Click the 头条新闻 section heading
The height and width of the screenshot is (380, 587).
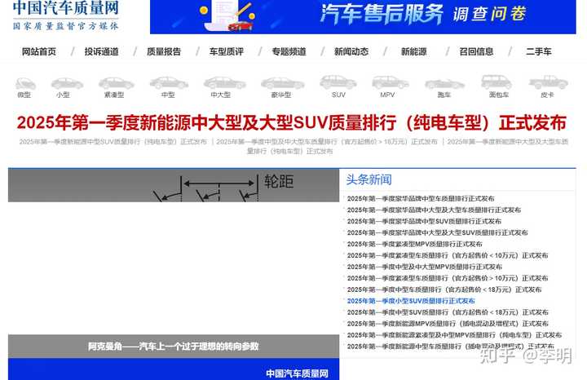369,179
